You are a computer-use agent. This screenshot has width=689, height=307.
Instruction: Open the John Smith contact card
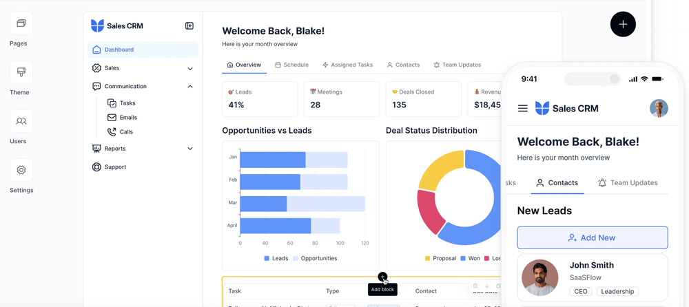pyautogui.click(x=593, y=277)
